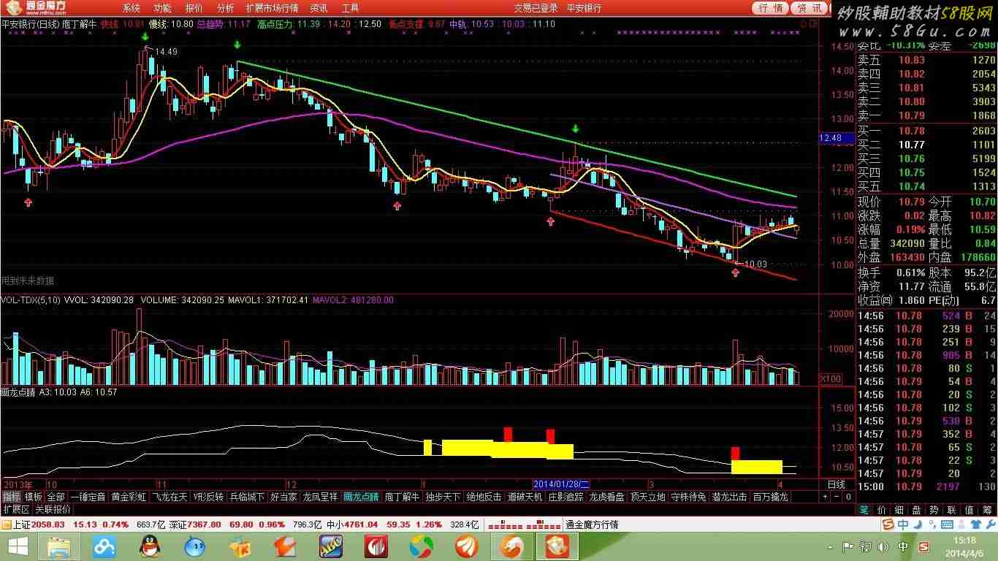Click the 行情 button at top right
Viewport: 998px width, 561px height.
[772, 8]
